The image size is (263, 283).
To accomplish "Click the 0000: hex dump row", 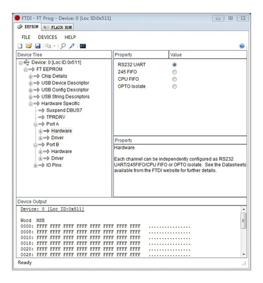I will click(x=106, y=226).
